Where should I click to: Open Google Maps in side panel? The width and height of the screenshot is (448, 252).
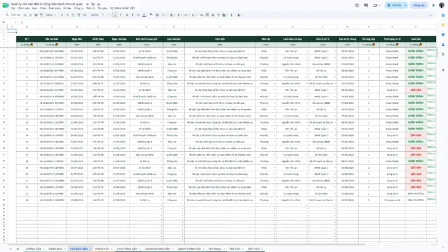pos(443,54)
